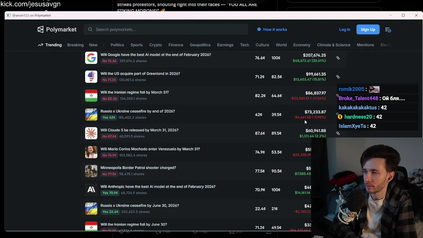
Task: Click the search polymarkets input field
Action: pyautogui.click(x=166, y=29)
